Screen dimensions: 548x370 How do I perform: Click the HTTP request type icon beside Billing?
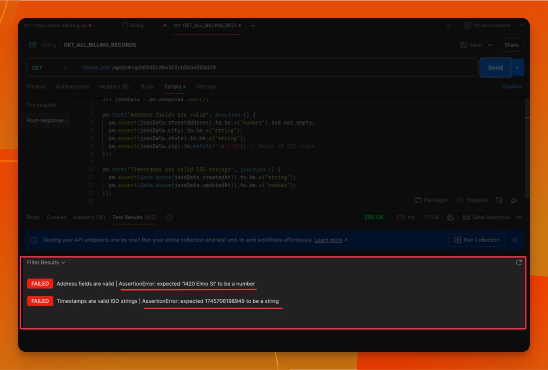tap(33, 45)
